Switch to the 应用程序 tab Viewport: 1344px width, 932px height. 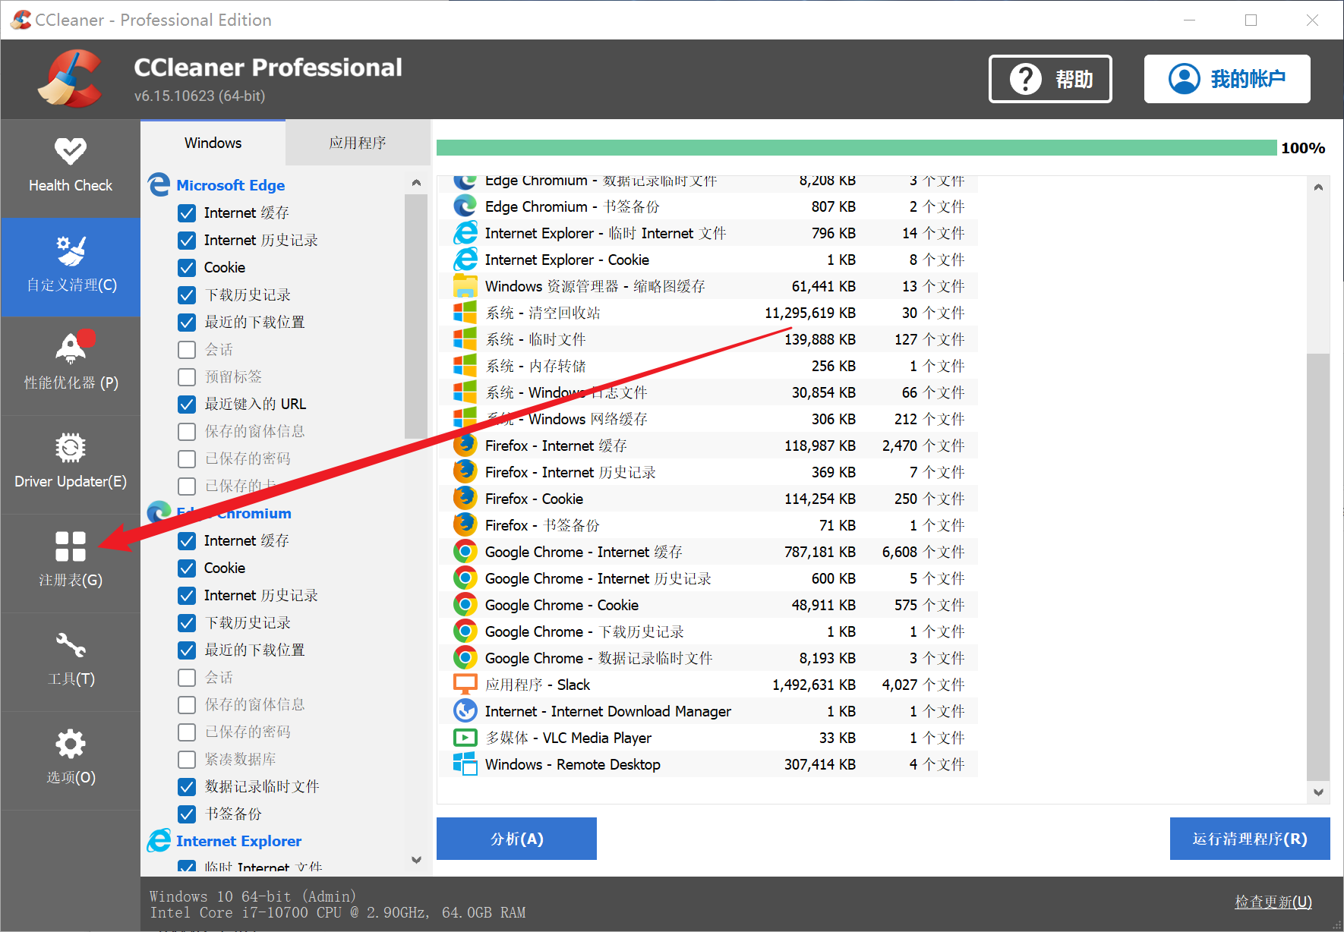coord(358,143)
